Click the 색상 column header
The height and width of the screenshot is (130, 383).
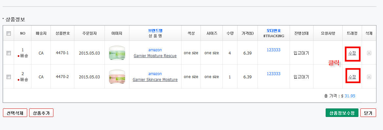[x=191, y=33]
